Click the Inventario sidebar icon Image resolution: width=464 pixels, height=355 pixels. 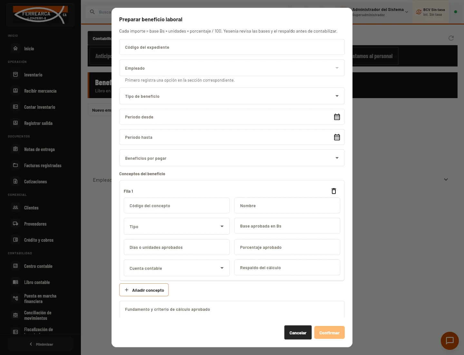tap(15, 75)
